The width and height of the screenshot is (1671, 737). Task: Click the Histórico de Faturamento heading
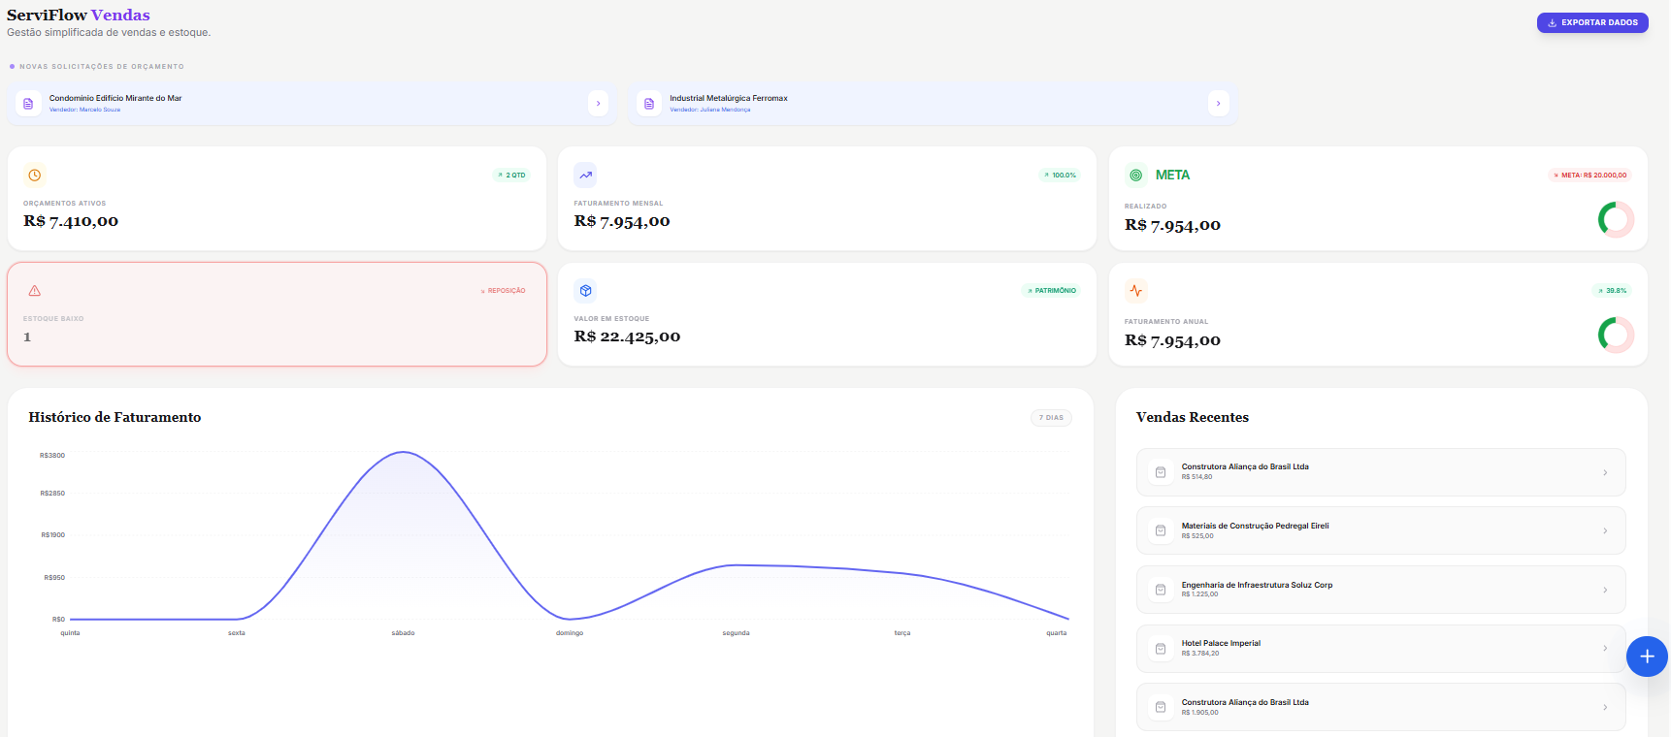click(x=115, y=417)
